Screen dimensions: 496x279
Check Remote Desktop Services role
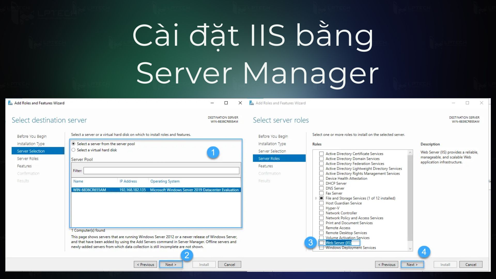321,233
